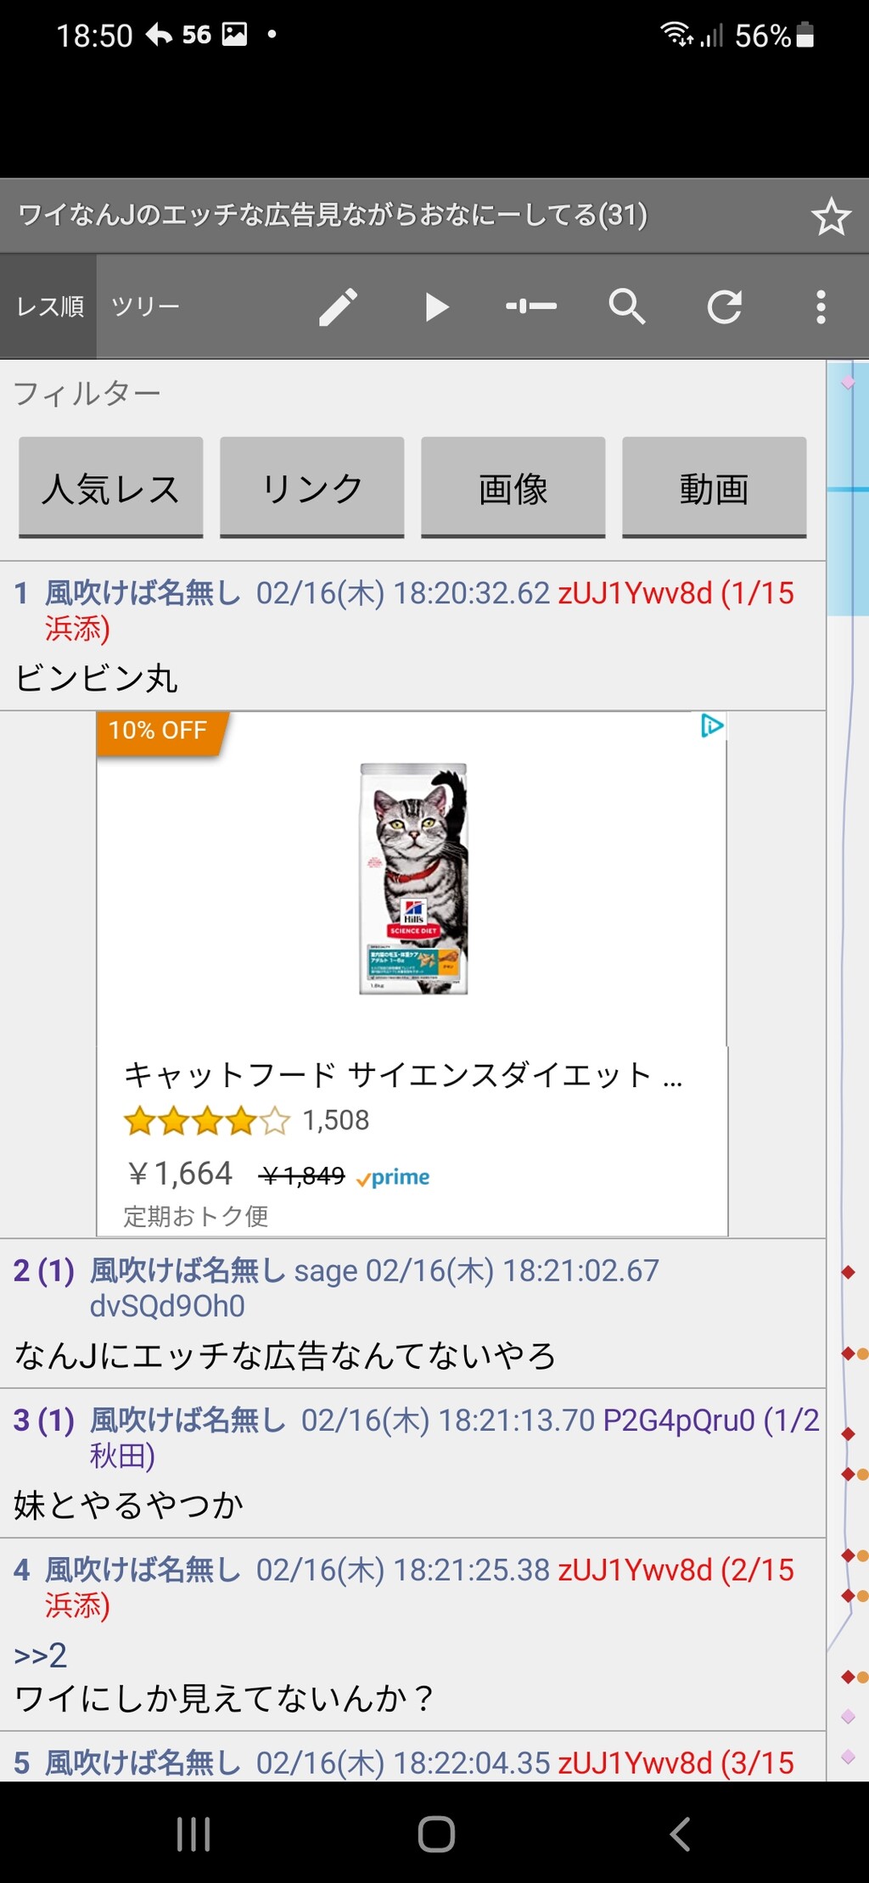
Task: Open the three-dot overflow menu
Action: (821, 306)
